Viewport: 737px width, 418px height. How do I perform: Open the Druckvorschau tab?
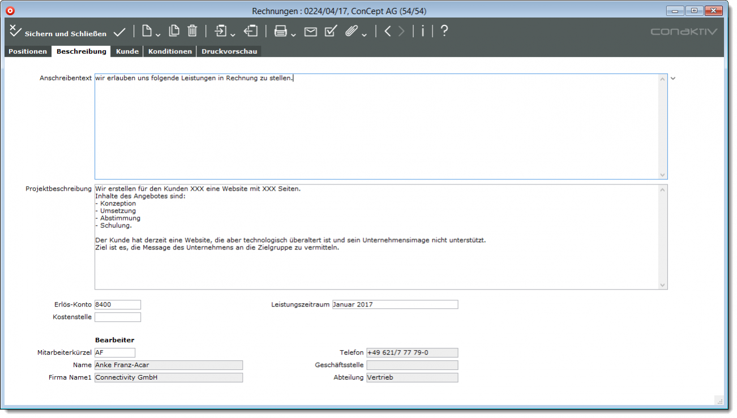click(x=229, y=51)
